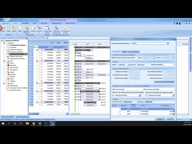Click the Primera estimación input field

[x=169, y=65]
